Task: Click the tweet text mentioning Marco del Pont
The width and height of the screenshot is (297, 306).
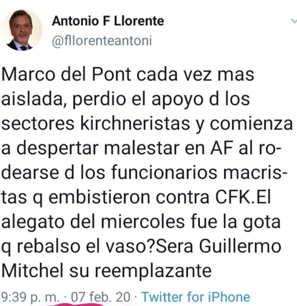Action: pyautogui.click(x=147, y=173)
